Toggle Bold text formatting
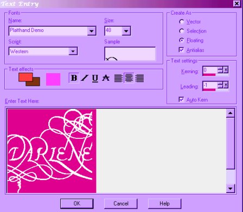 [x=74, y=78]
